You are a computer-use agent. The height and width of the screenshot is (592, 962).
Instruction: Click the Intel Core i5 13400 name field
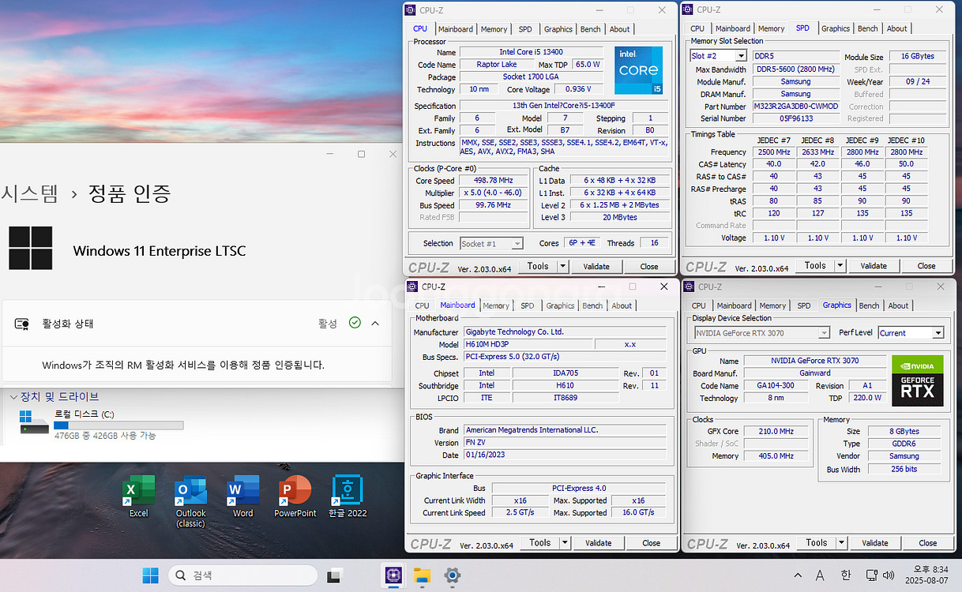click(x=532, y=52)
